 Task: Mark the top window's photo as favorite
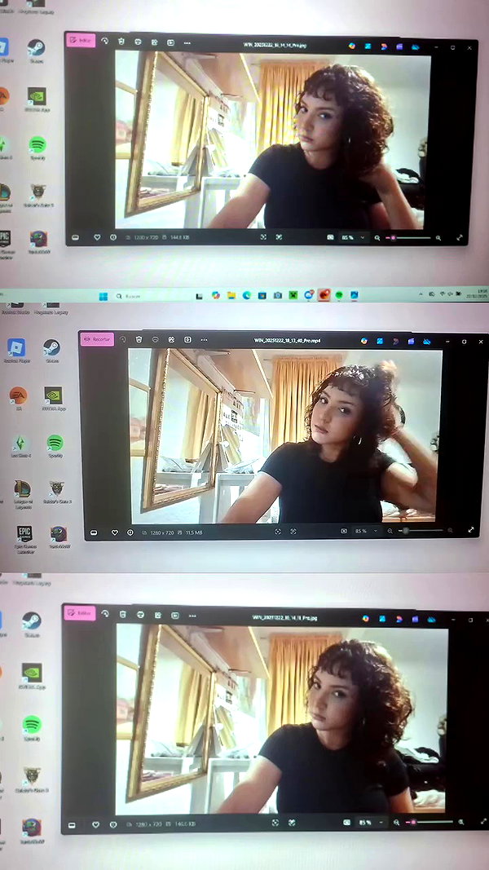pos(97,237)
